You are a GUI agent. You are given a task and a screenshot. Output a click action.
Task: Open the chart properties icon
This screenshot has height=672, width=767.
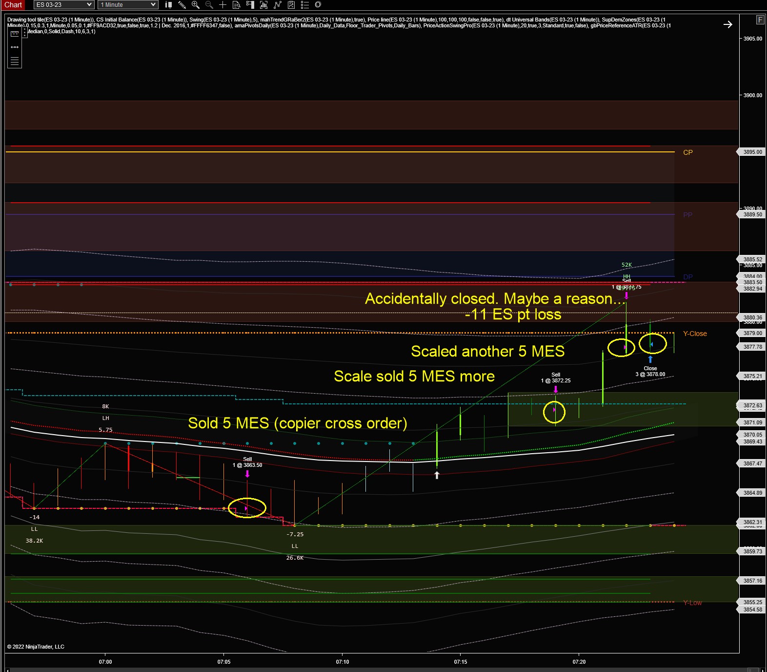(x=291, y=4)
